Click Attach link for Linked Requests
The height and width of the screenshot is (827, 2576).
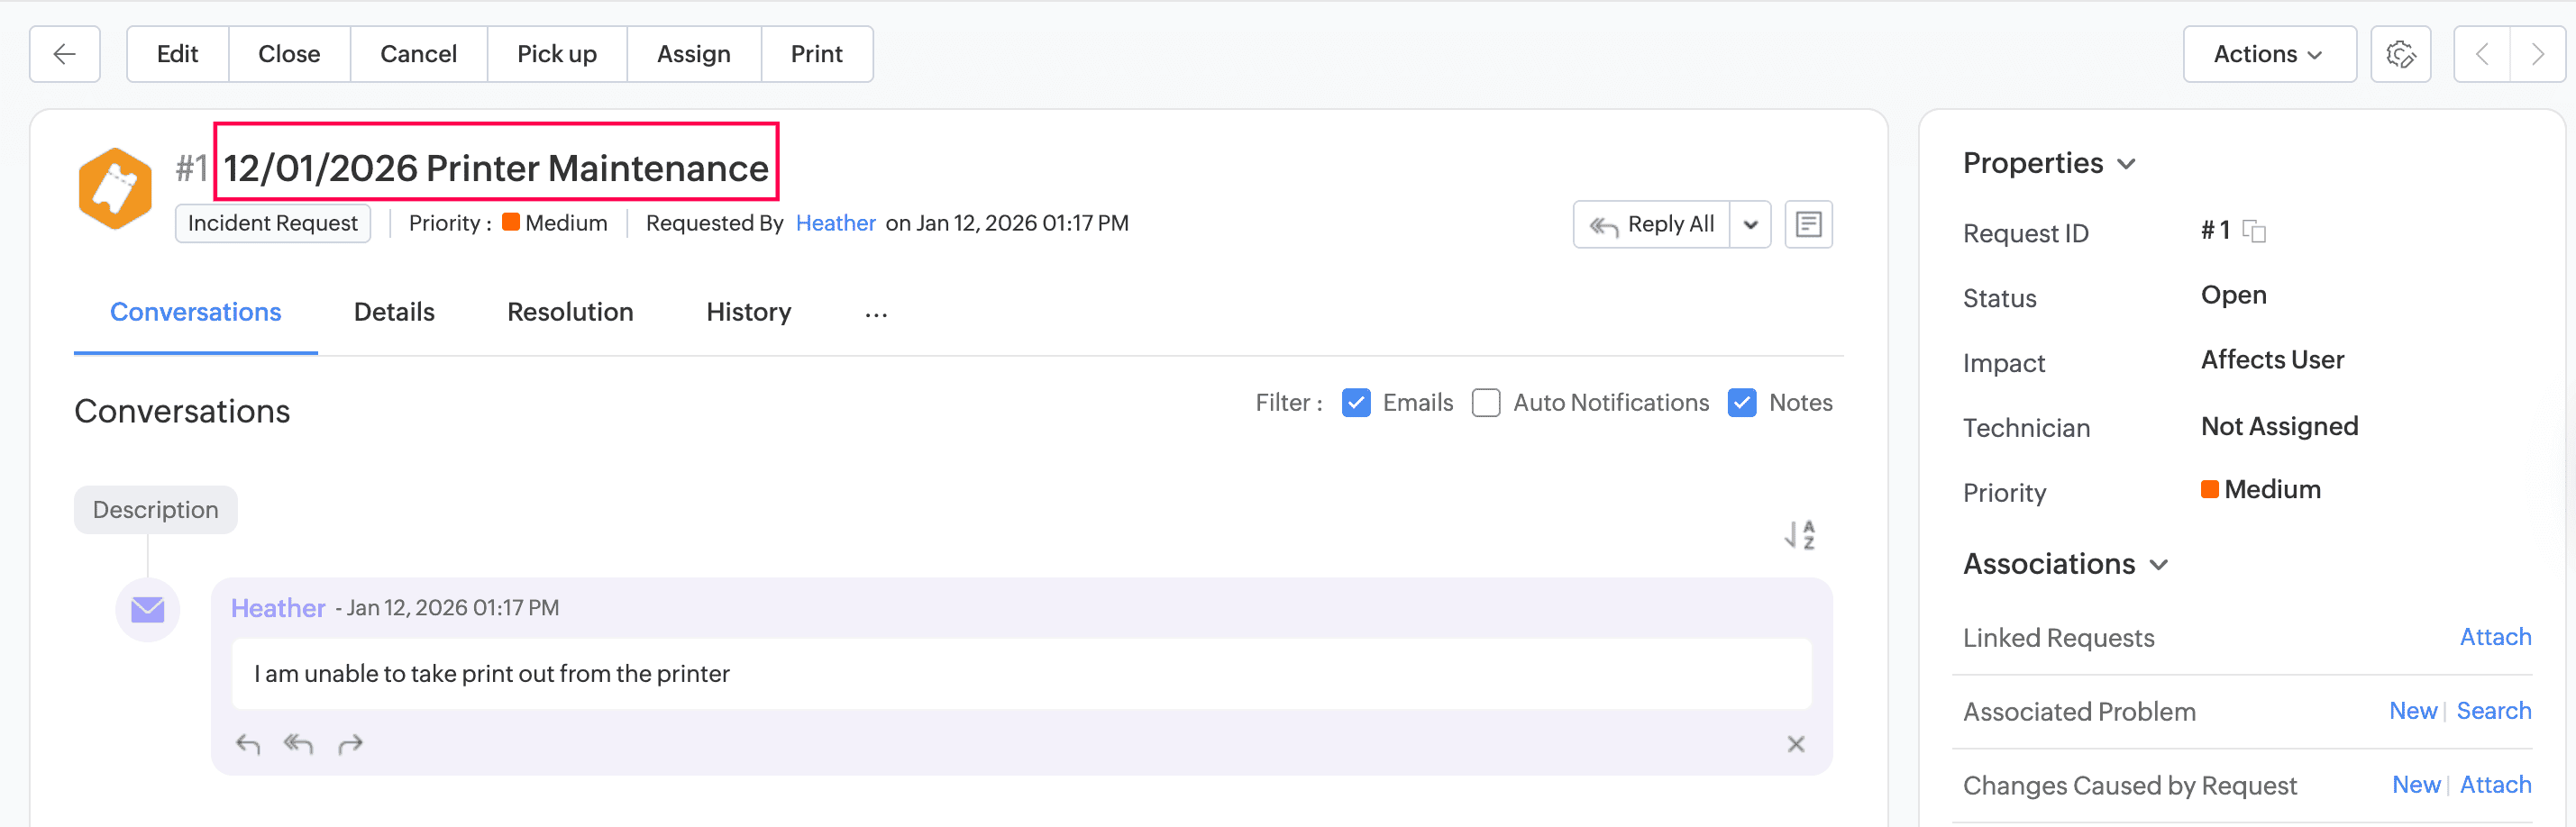2495,637
